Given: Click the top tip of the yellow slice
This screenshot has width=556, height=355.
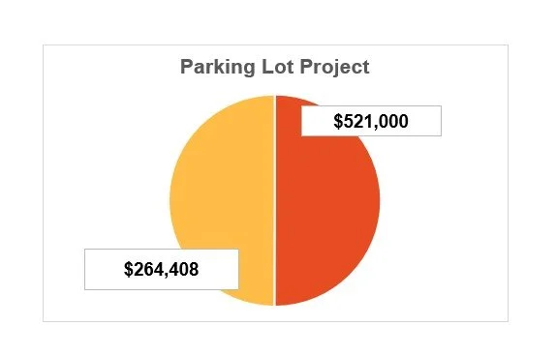Looking at the screenshot, I should click(x=271, y=99).
